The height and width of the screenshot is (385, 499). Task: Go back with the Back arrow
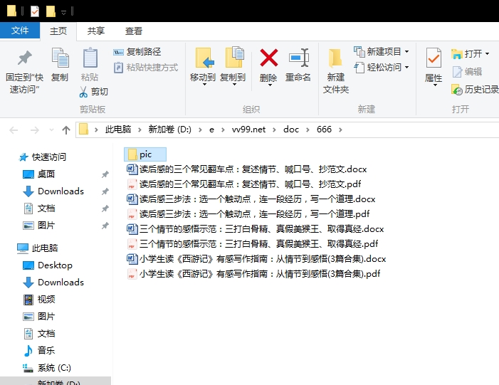click(x=14, y=130)
